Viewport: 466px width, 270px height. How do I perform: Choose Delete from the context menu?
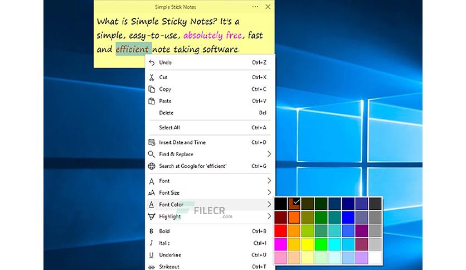(209, 113)
